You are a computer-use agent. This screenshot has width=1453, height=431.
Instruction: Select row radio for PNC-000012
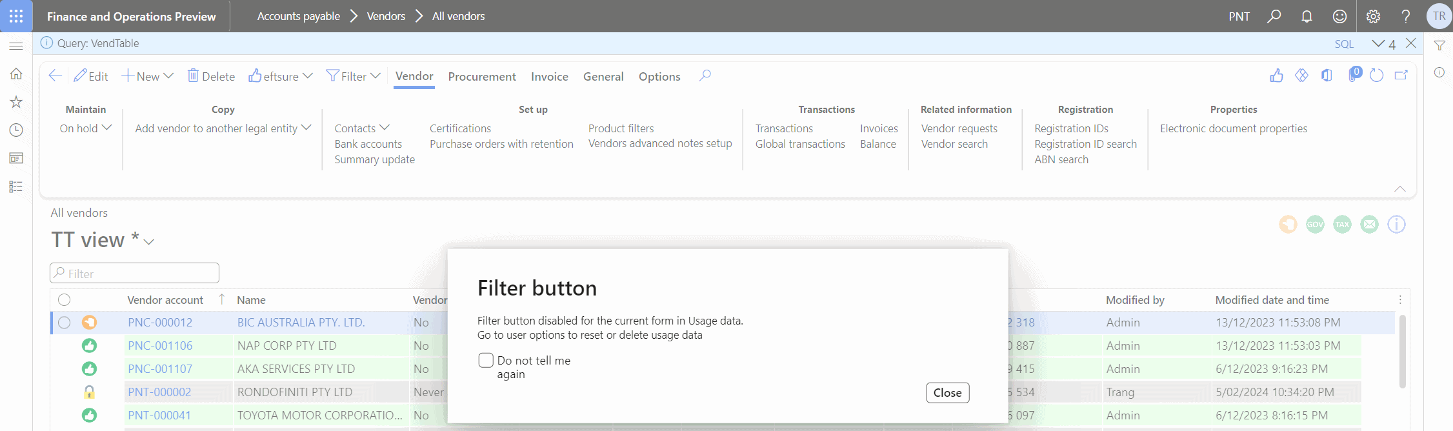click(x=64, y=323)
